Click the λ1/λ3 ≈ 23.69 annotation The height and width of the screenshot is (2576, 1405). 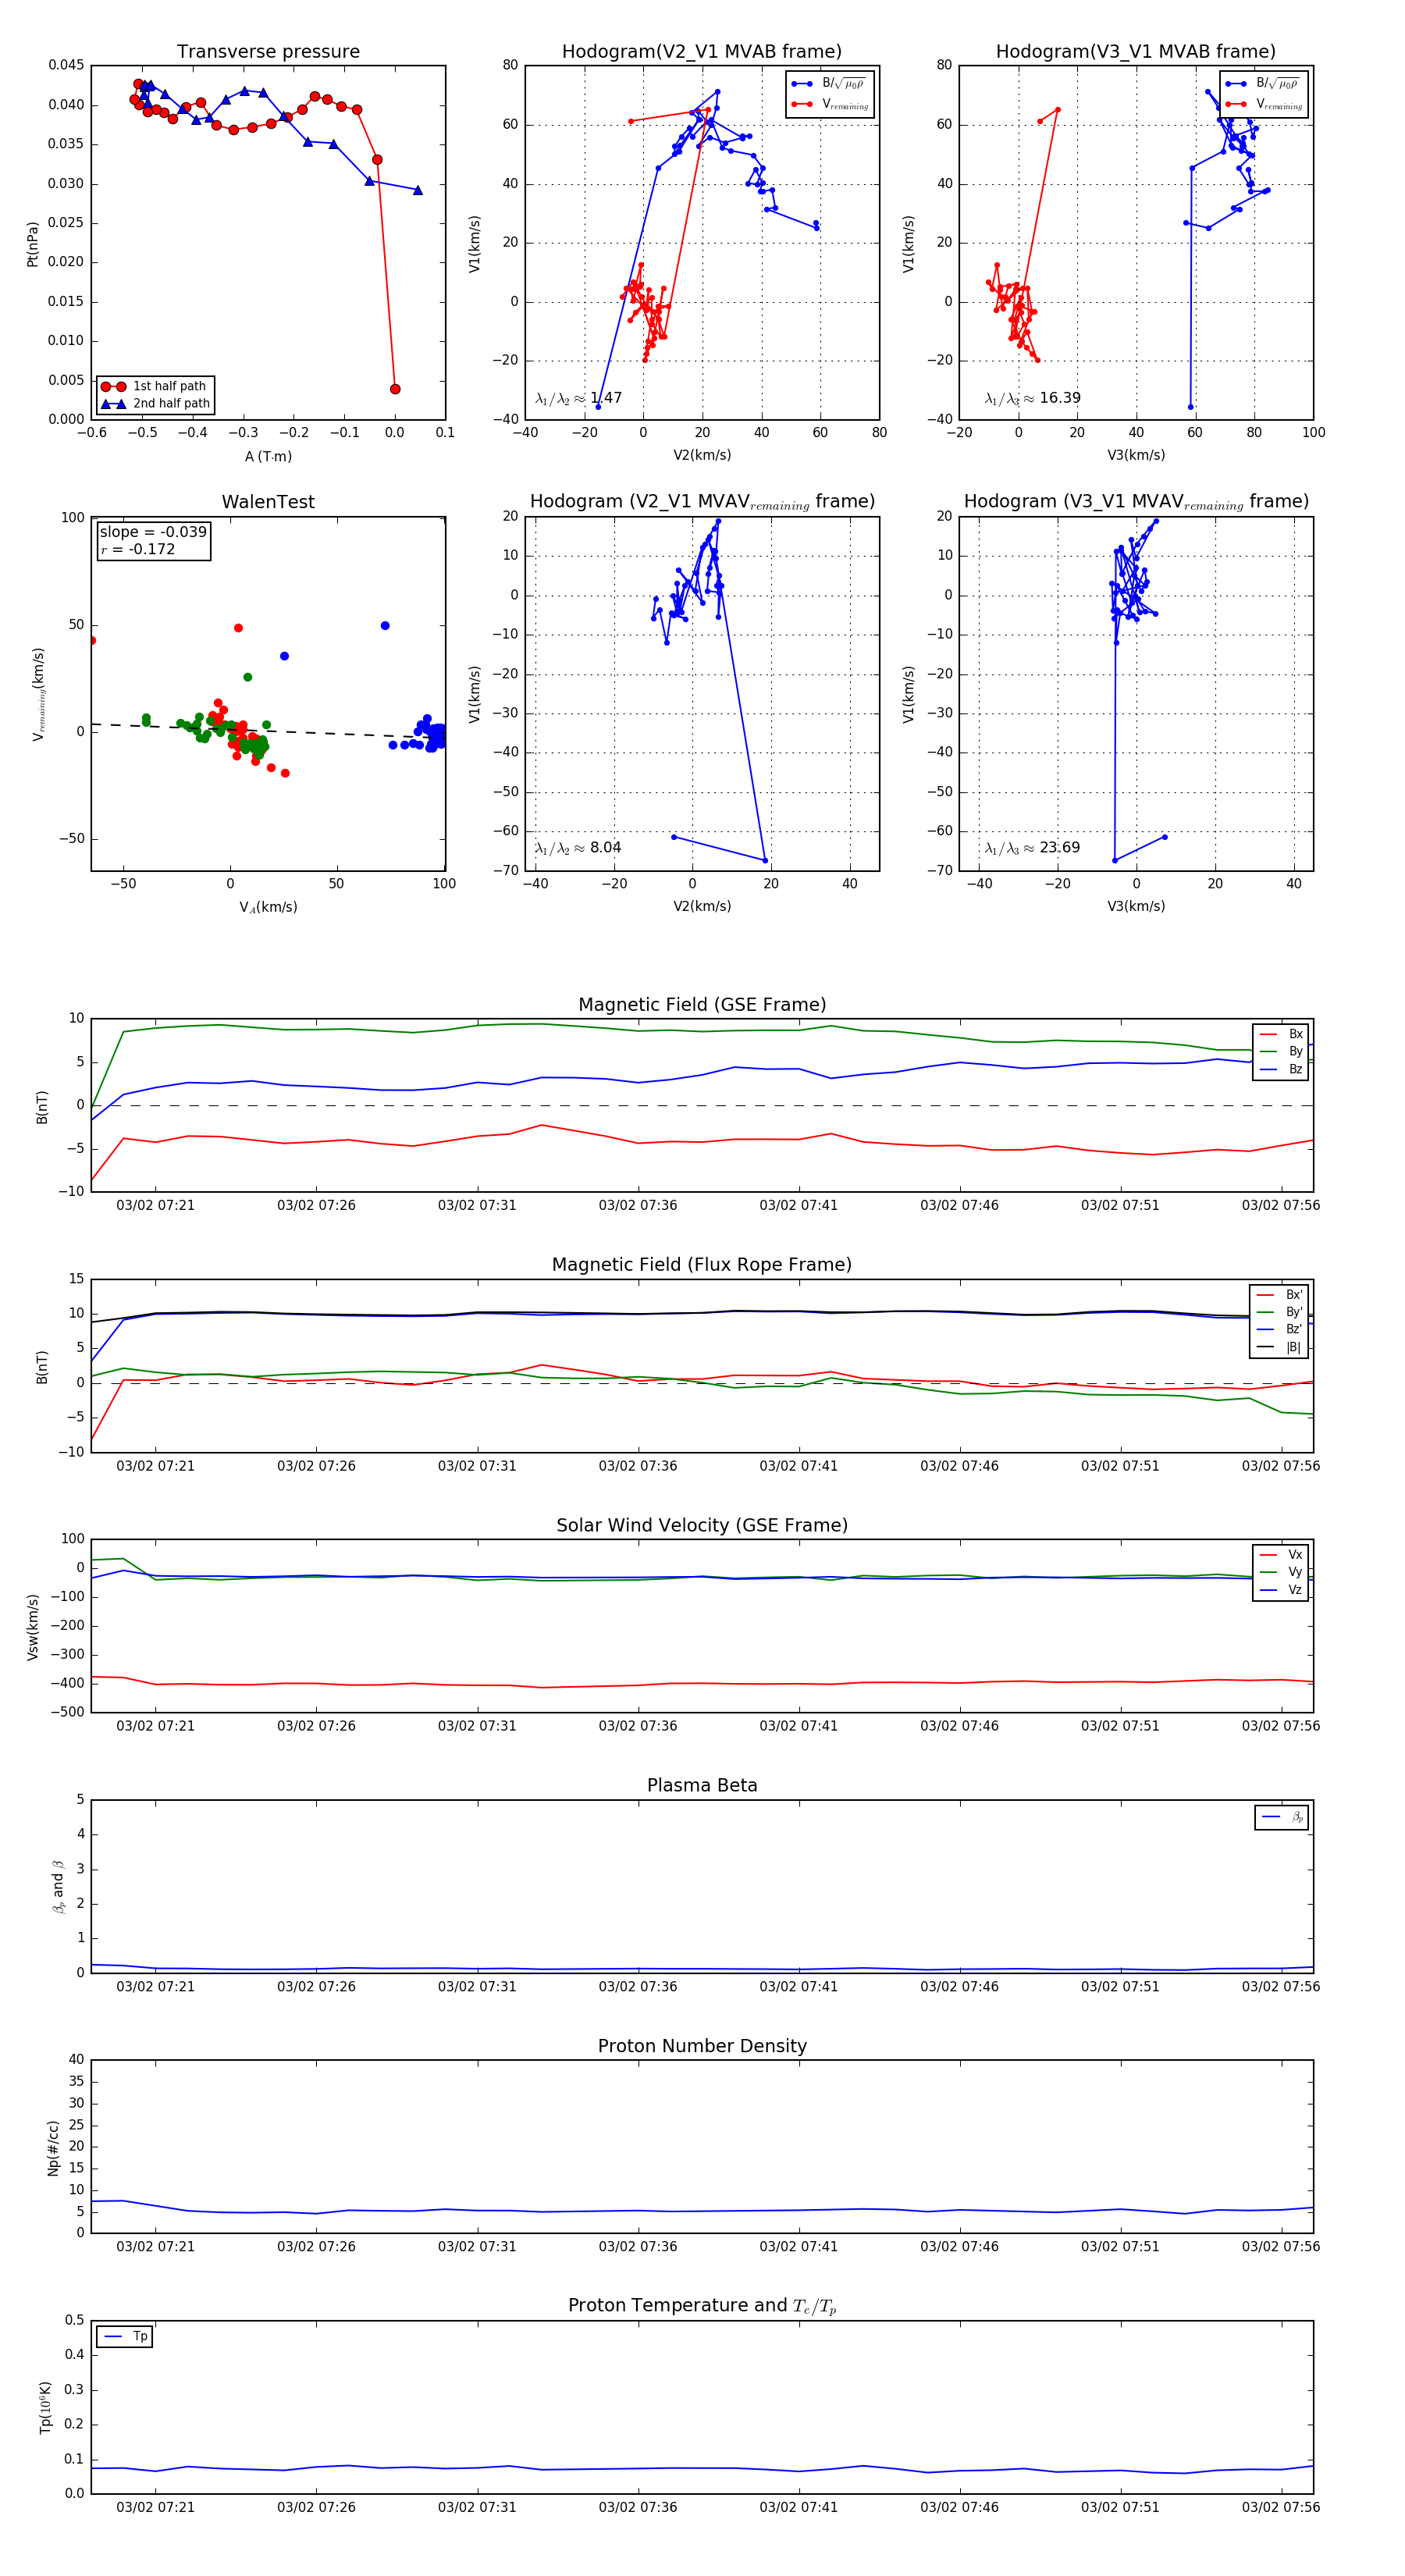[1032, 848]
